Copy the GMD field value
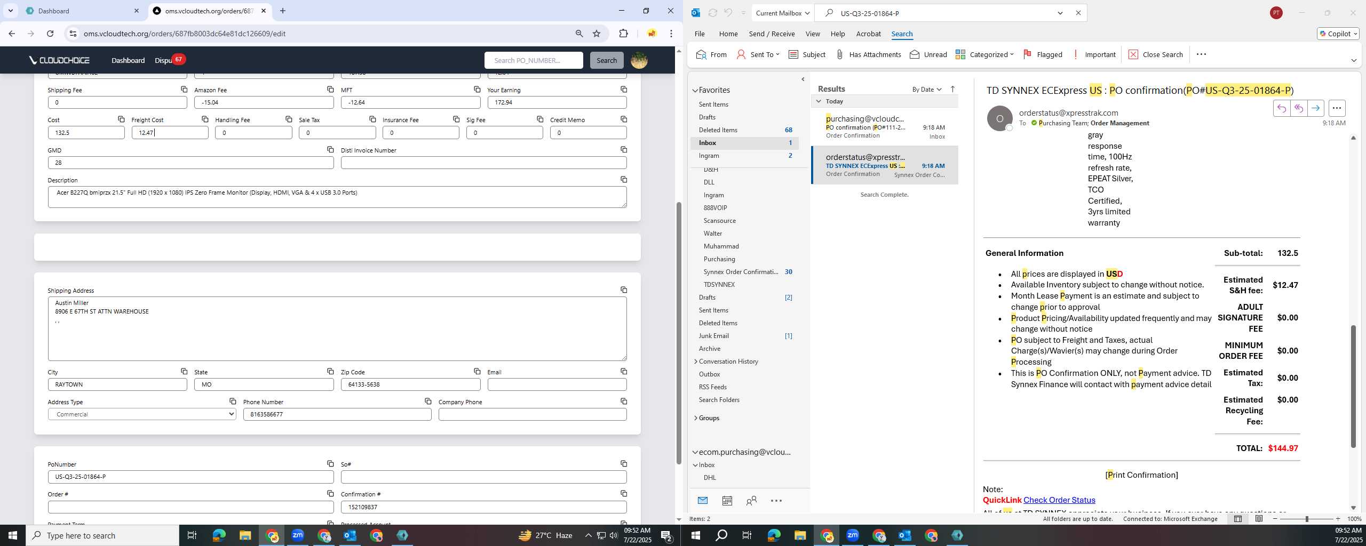The width and height of the screenshot is (1366, 546). [x=330, y=149]
